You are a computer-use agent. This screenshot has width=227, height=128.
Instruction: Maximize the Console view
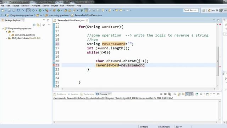(x=218, y=94)
